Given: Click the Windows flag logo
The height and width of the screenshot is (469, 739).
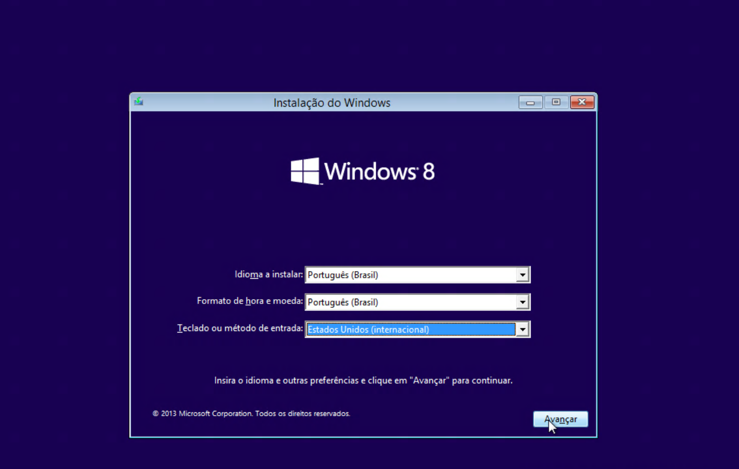Looking at the screenshot, I should 305,171.
